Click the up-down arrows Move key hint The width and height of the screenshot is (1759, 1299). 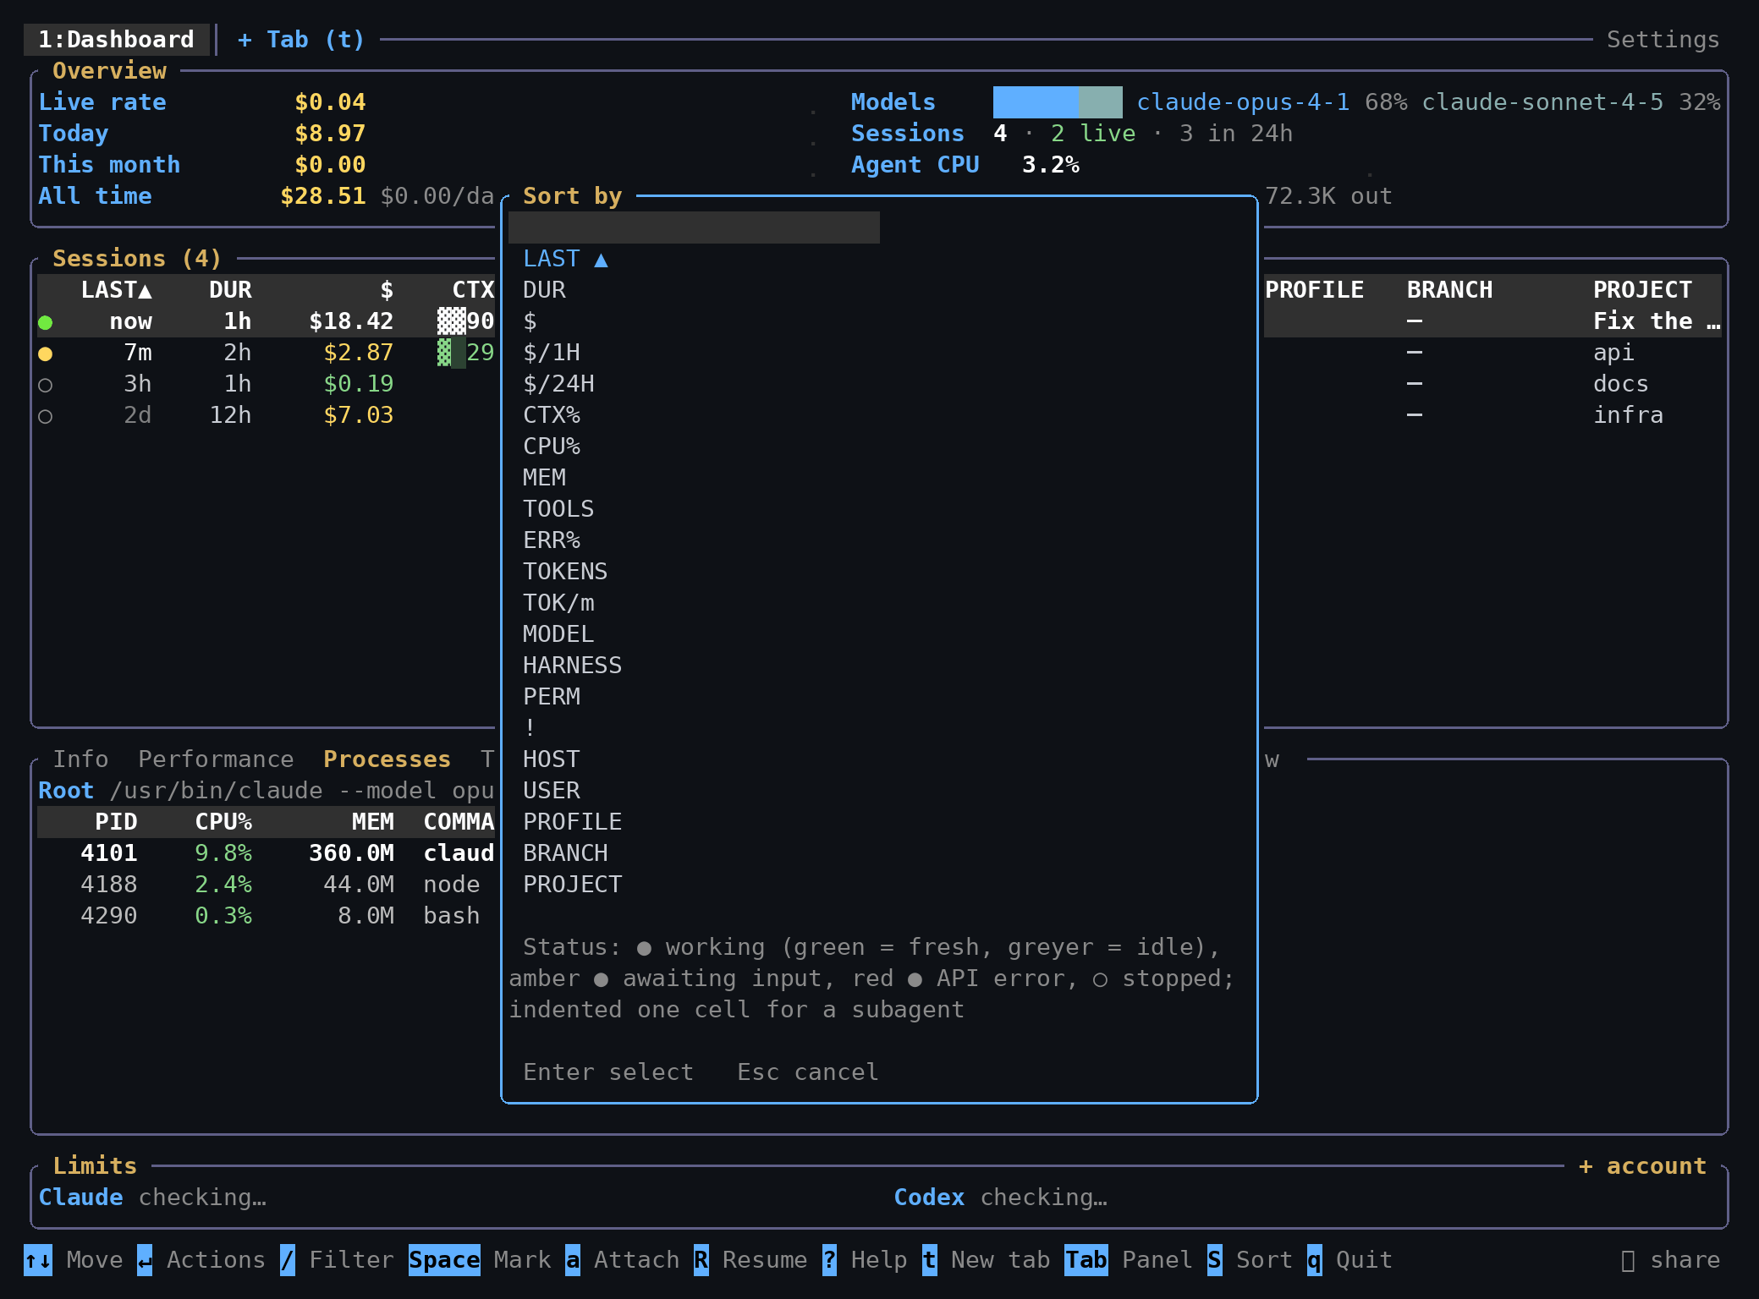click(x=38, y=1260)
